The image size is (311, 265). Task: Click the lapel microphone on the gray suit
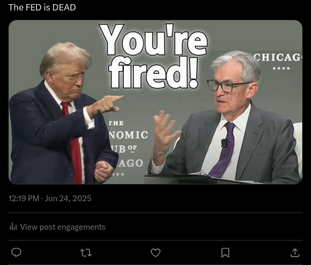coord(224,143)
